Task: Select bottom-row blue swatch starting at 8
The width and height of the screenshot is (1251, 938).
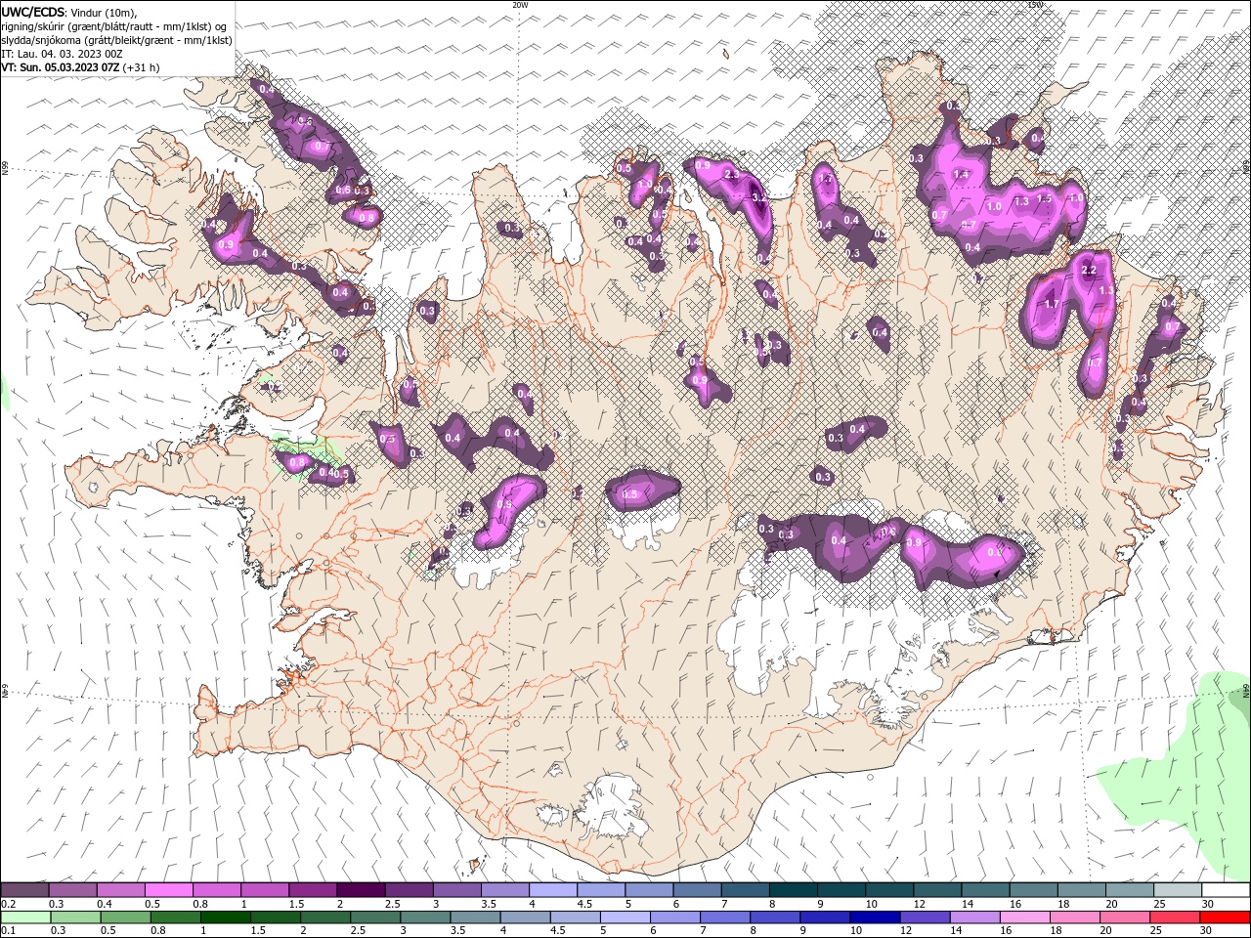Action: (x=775, y=917)
